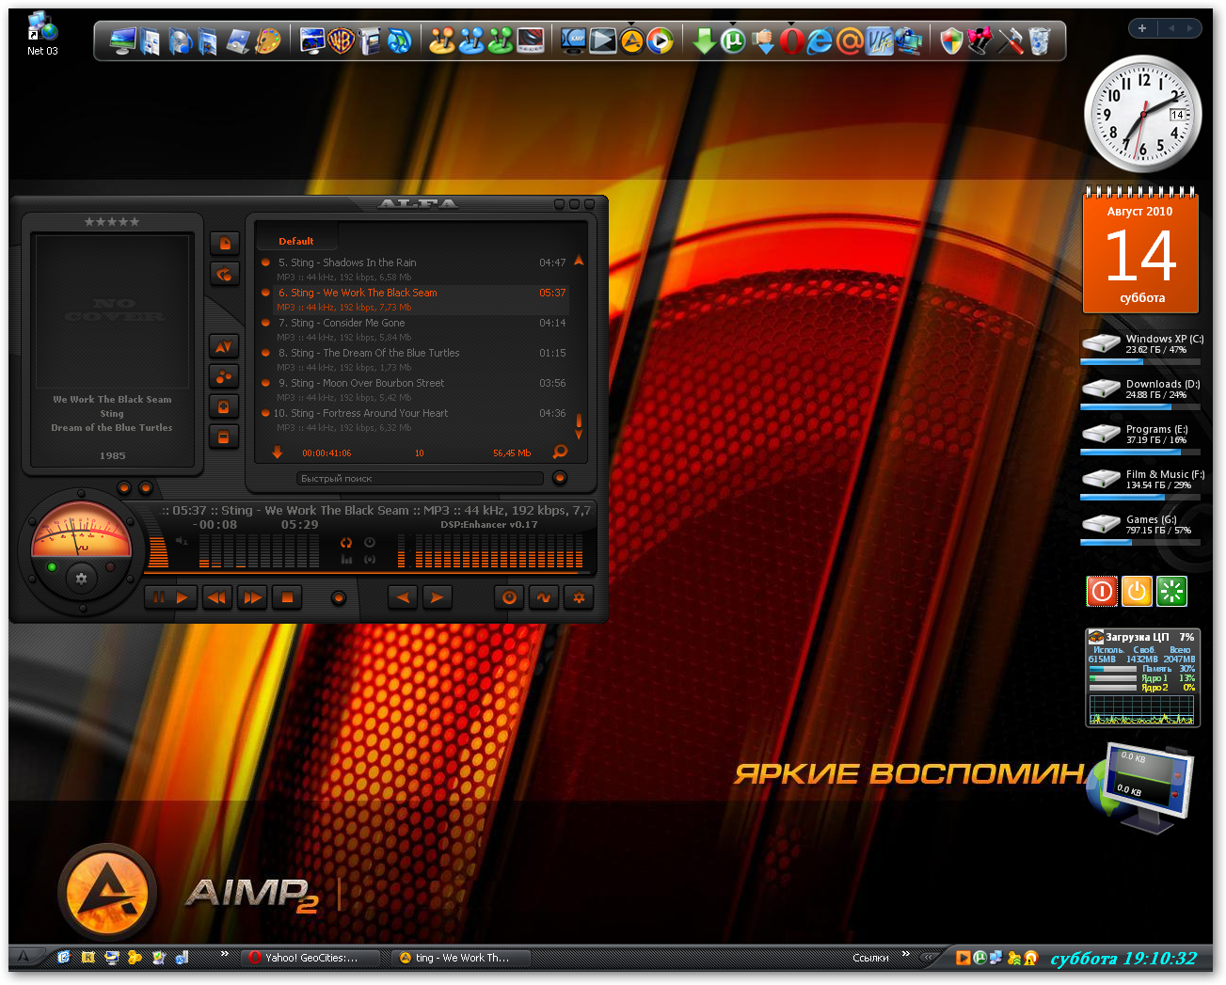Toggle repeat mode in the display area

[x=346, y=543]
